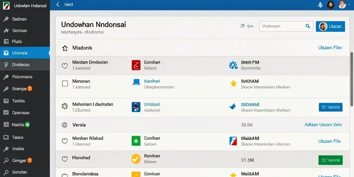The width and height of the screenshot is (354, 177).
Task: Open the Kanihan link
Action: click(152, 81)
